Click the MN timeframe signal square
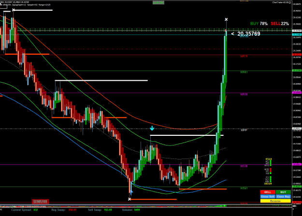This screenshot has width=302, height=216. coord(271,181)
